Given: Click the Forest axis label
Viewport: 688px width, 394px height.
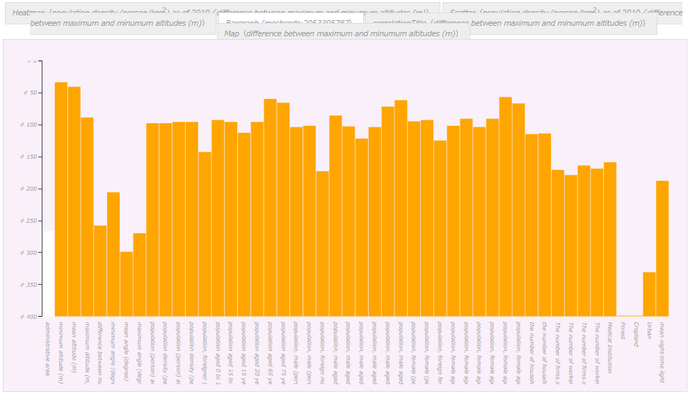Looking at the screenshot, I should click(623, 330).
